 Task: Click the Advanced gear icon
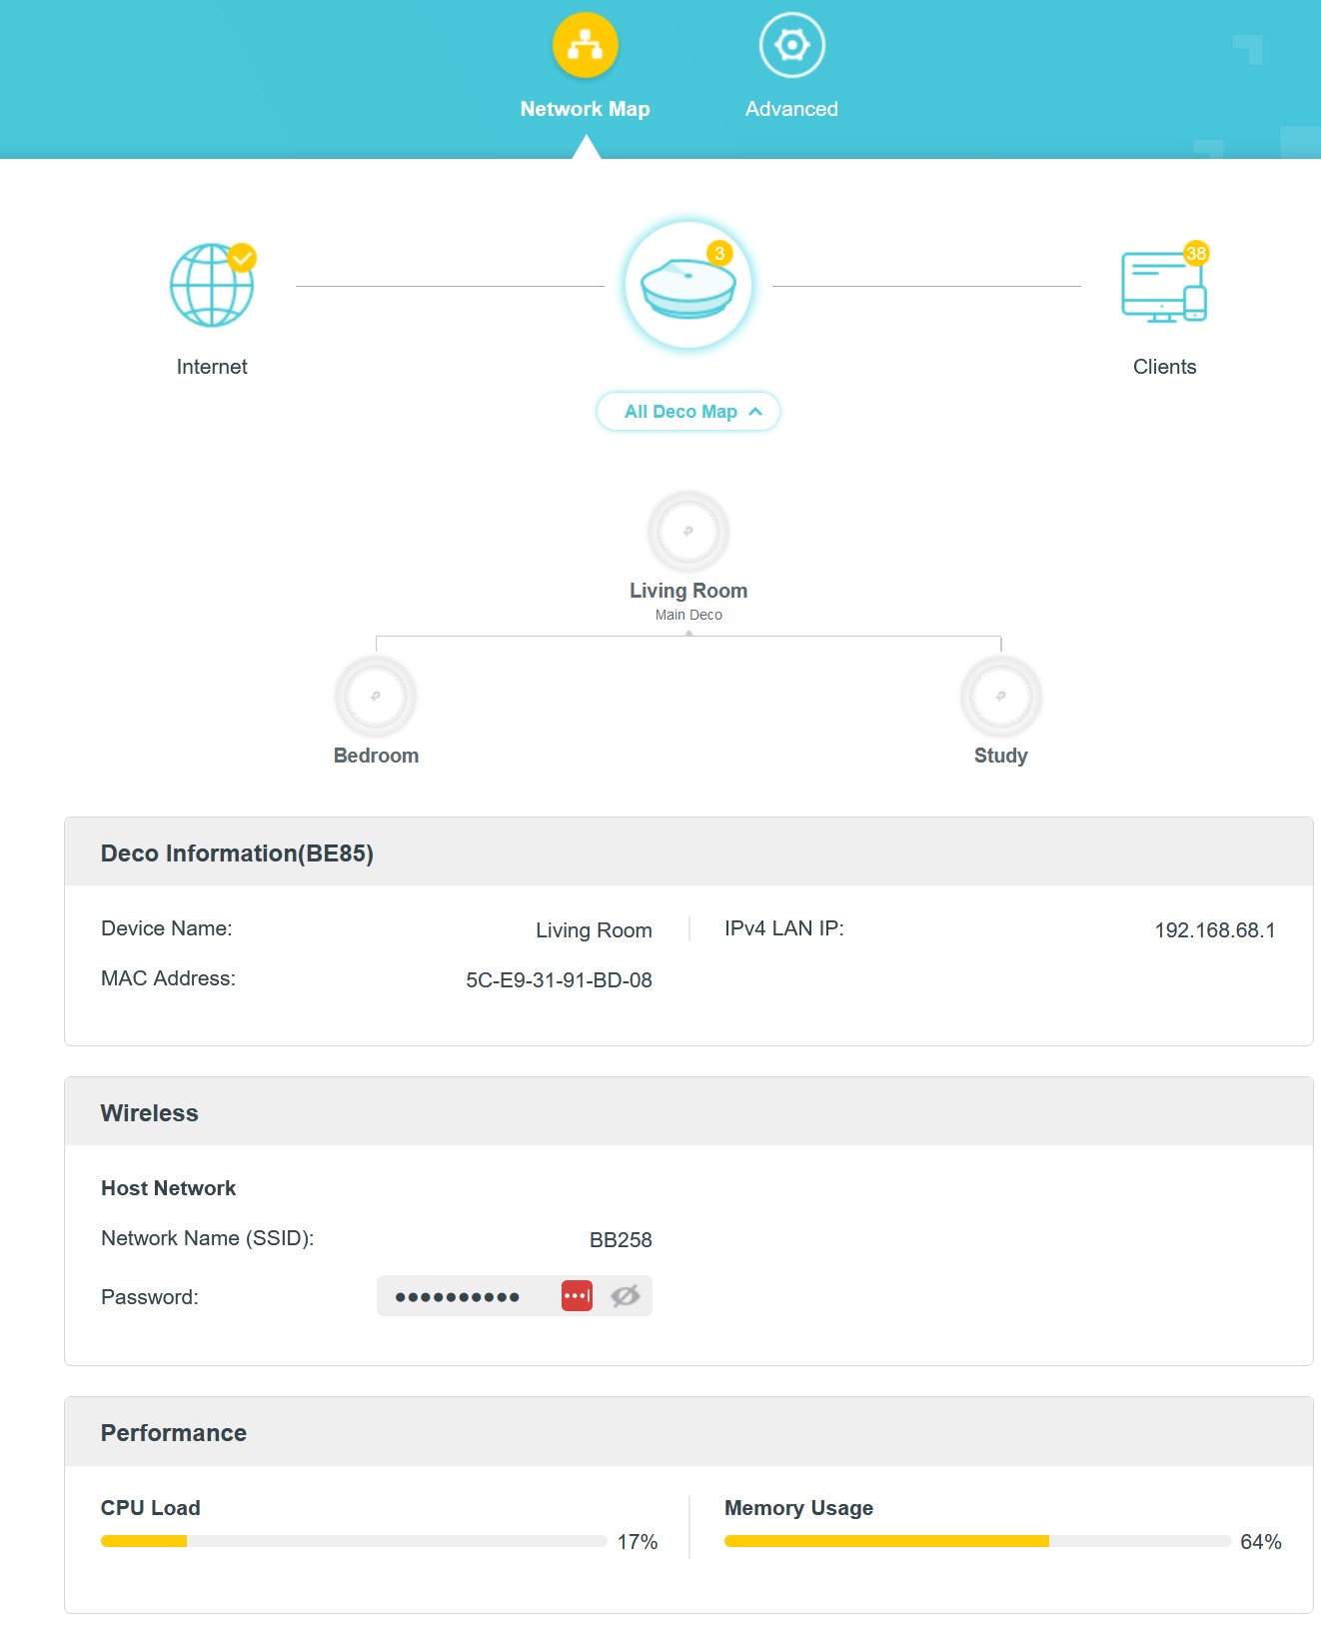791,45
